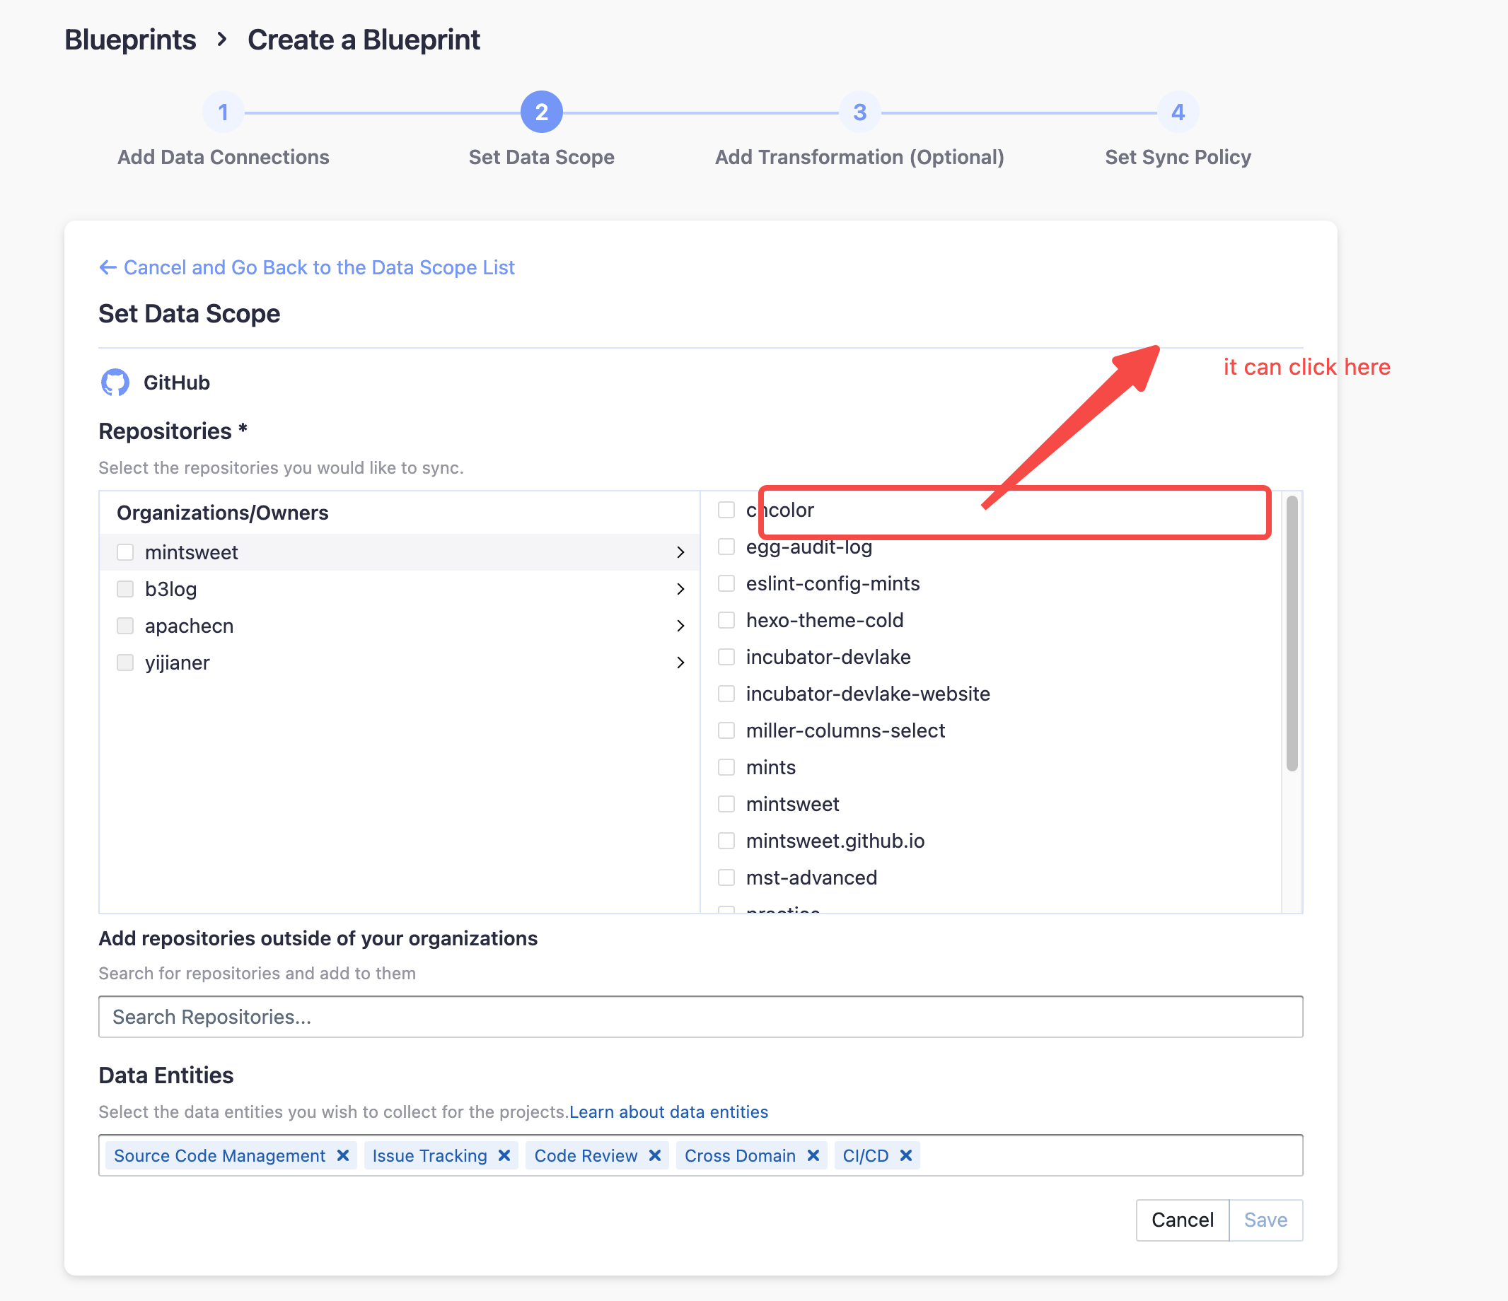Click step 4 circle Set Sync Policy

1177,112
